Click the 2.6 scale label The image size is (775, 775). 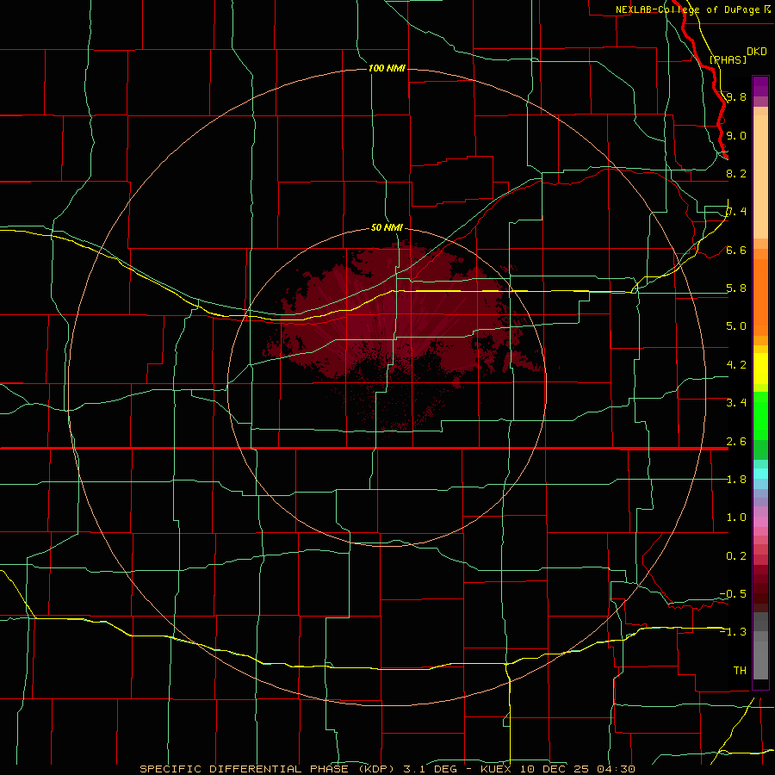click(x=736, y=442)
